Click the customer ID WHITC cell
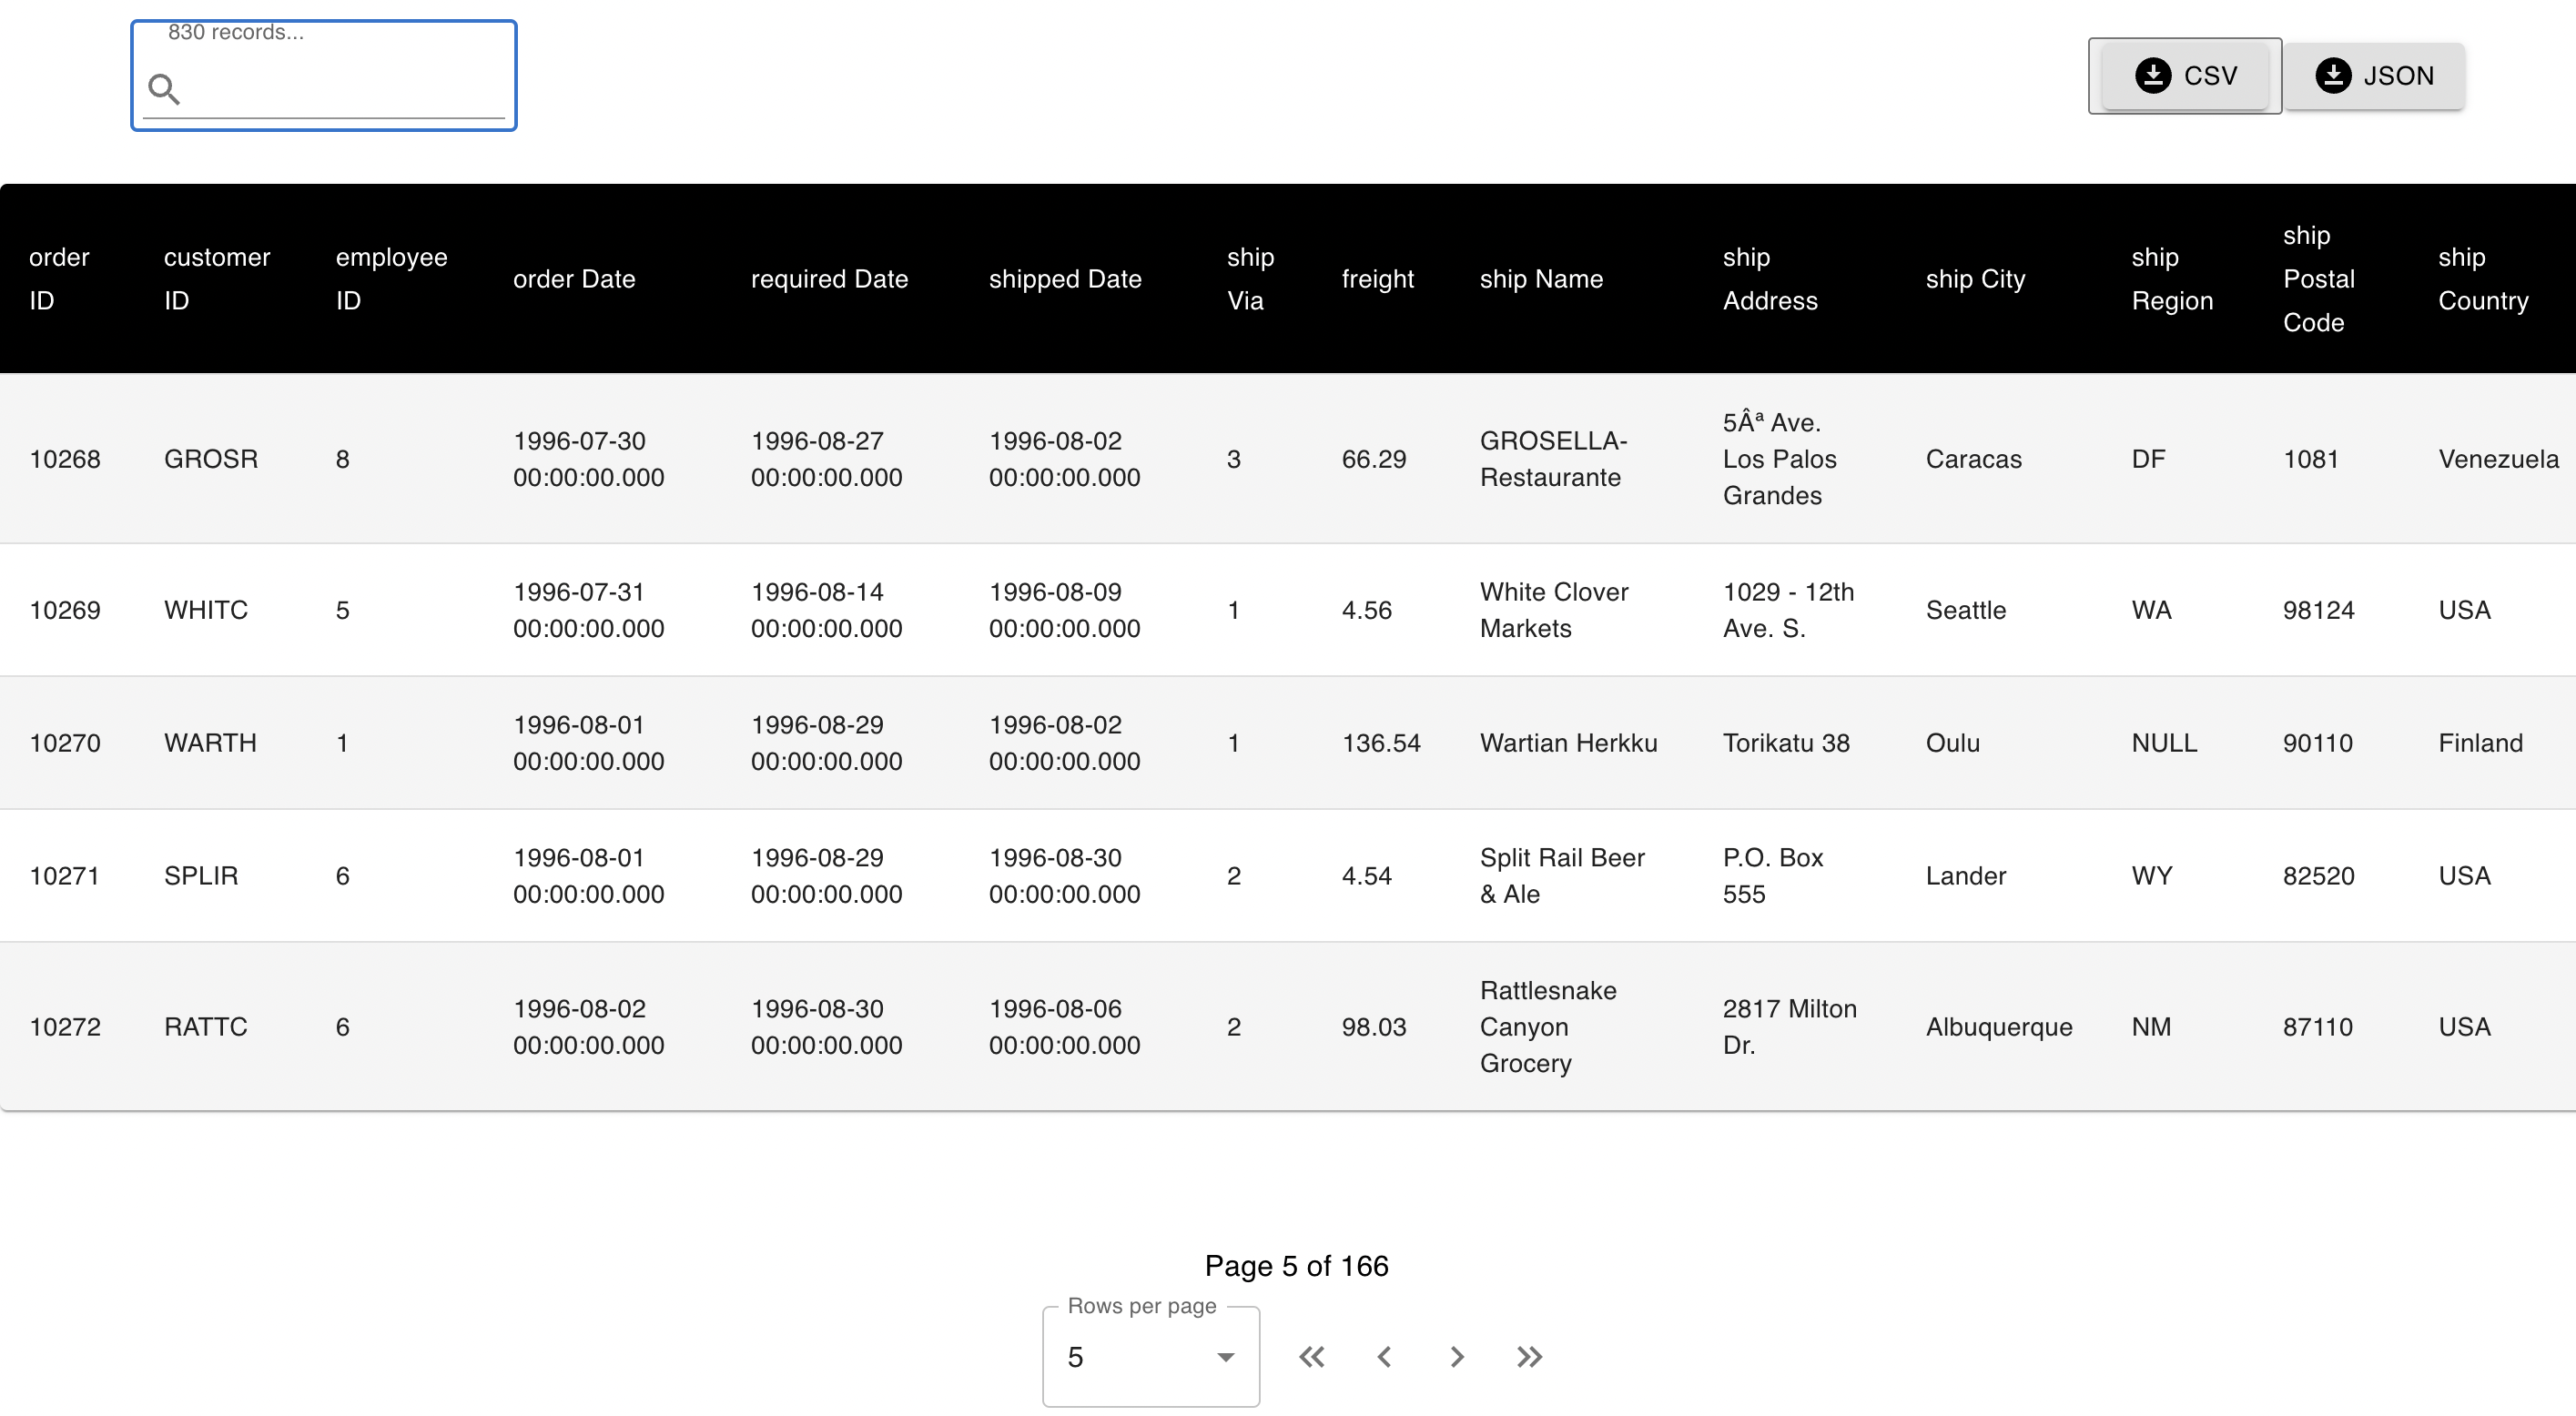 [205, 610]
